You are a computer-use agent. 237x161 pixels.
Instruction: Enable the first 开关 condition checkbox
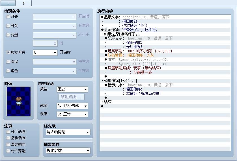(8, 16)
